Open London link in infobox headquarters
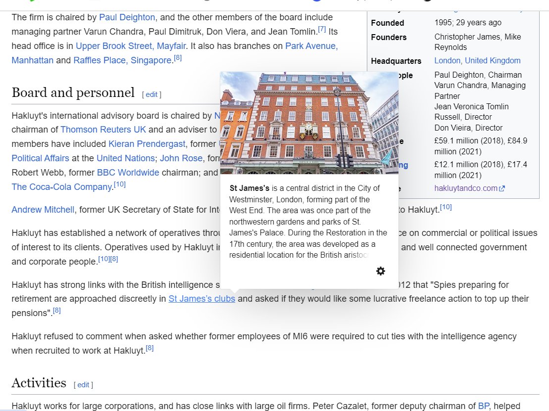The height and width of the screenshot is (411, 549). (447, 60)
